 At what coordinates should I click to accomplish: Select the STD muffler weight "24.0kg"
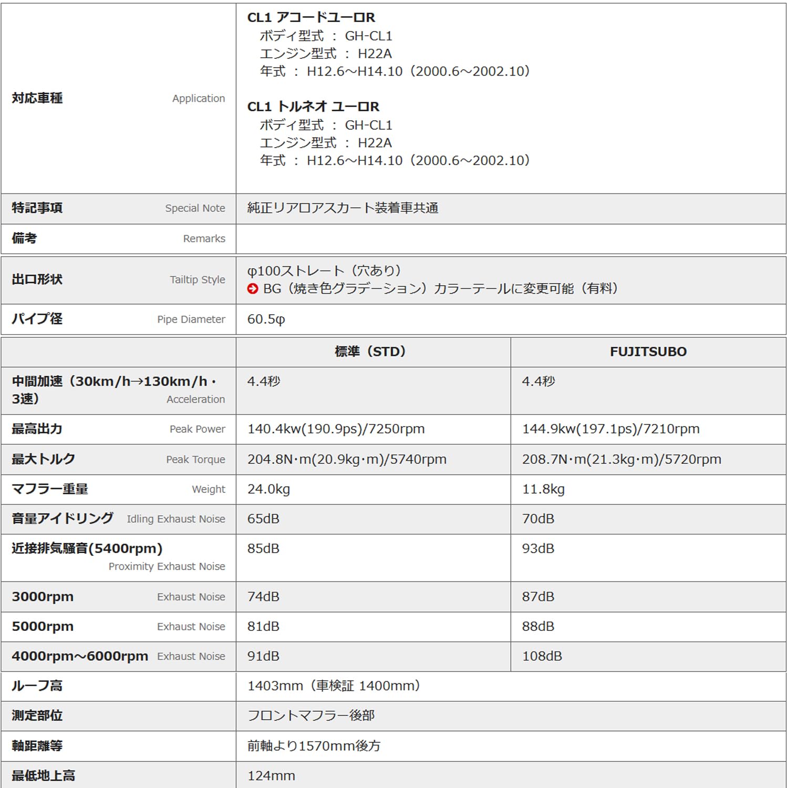[x=269, y=490]
